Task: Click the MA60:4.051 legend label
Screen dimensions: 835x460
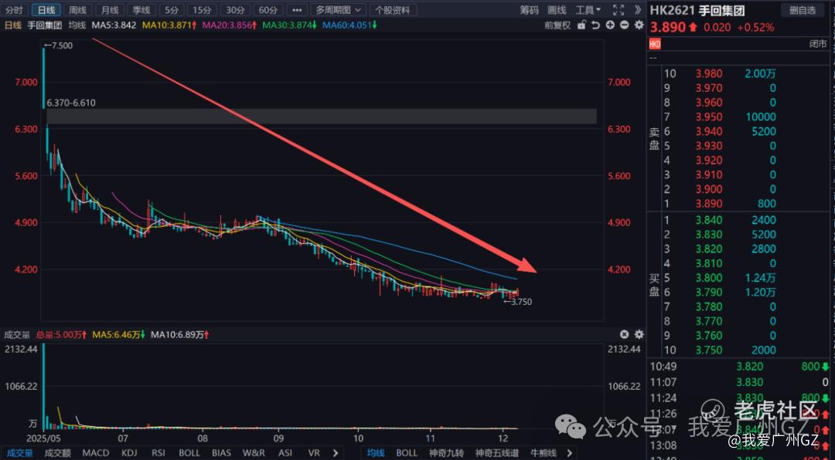Action: [349, 25]
